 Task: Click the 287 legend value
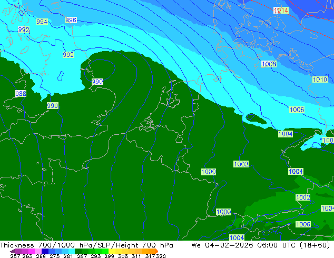click(x=82, y=256)
